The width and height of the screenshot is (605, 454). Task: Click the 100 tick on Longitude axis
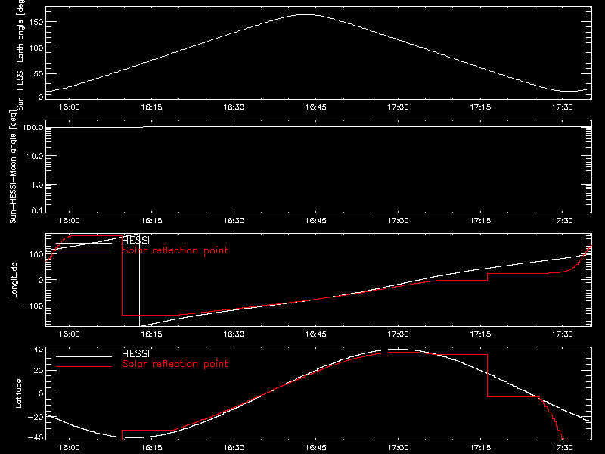click(36, 254)
